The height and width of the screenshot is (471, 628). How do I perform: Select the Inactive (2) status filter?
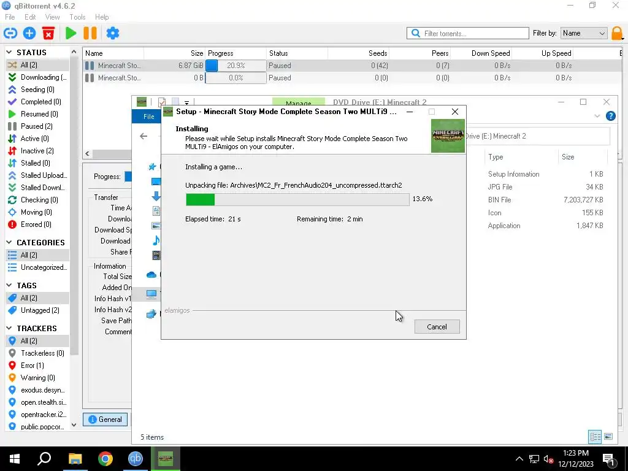pyautogui.click(x=37, y=151)
